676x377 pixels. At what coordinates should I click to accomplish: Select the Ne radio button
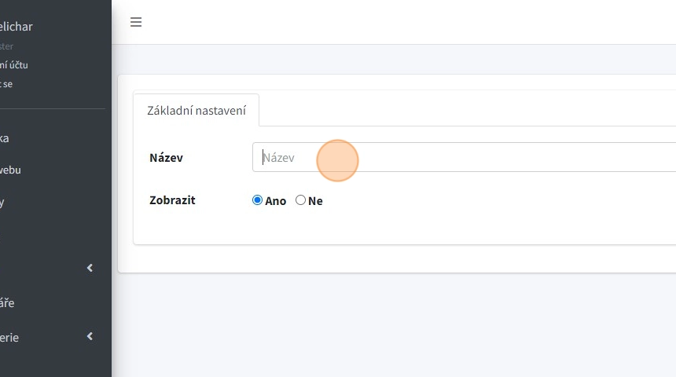click(x=300, y=200)
